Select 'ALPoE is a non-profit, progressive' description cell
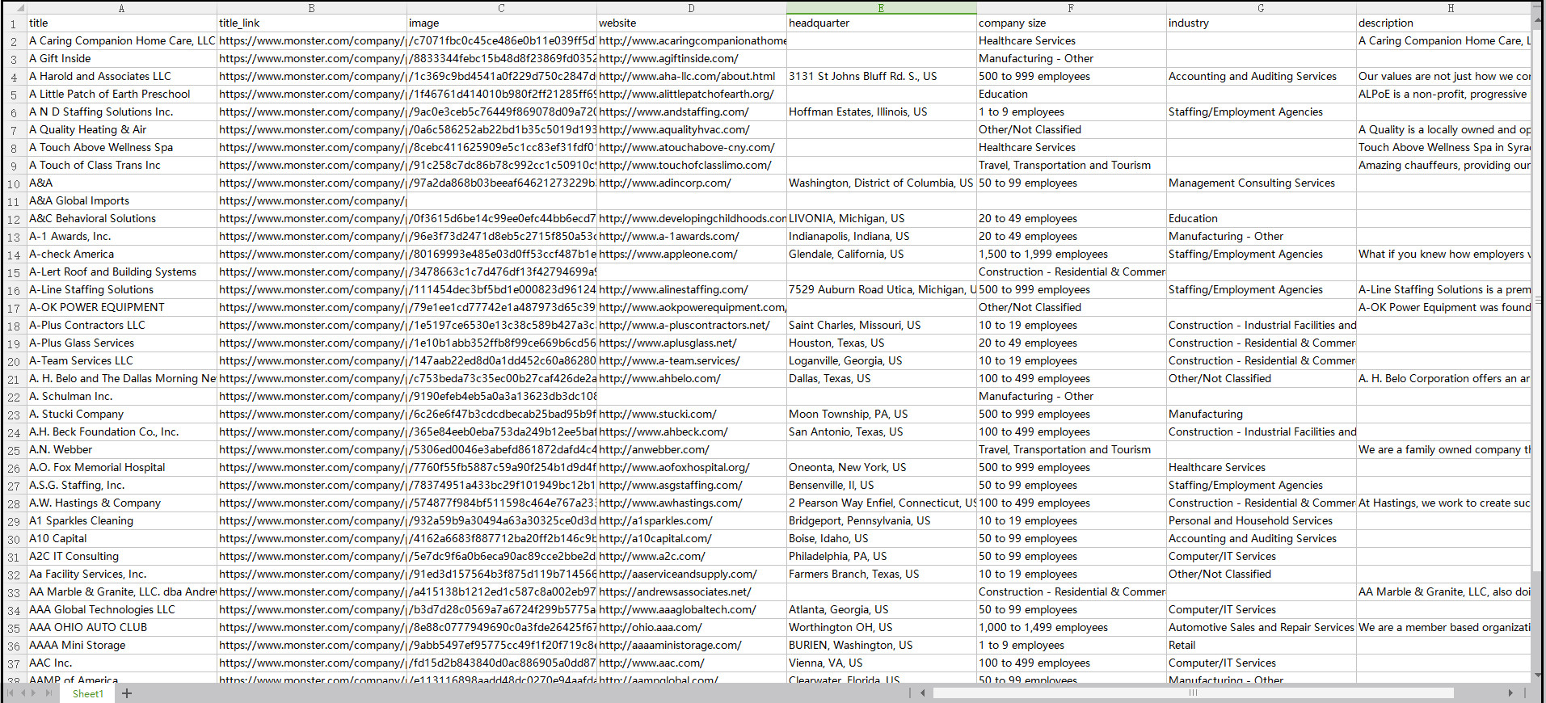 1443,95
